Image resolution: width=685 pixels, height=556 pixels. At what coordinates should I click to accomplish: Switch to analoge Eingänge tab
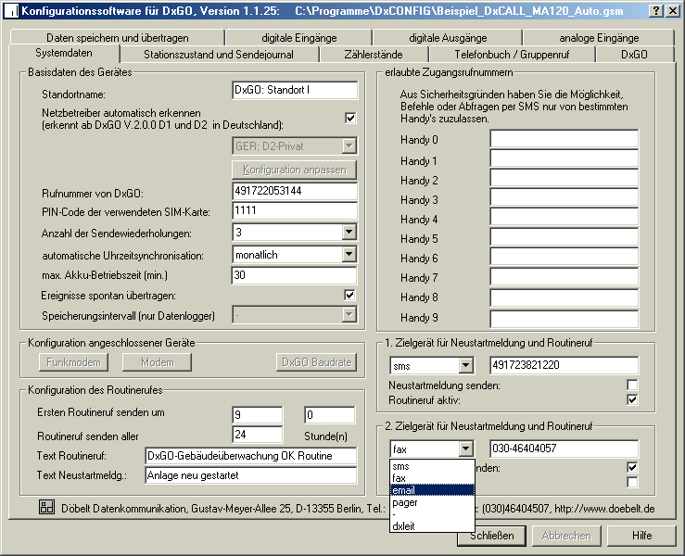(599, 38)
